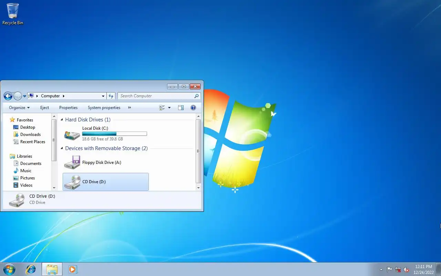Open the Videos library
This screenshot has width=441, height=276.
(x=26, y=185)
